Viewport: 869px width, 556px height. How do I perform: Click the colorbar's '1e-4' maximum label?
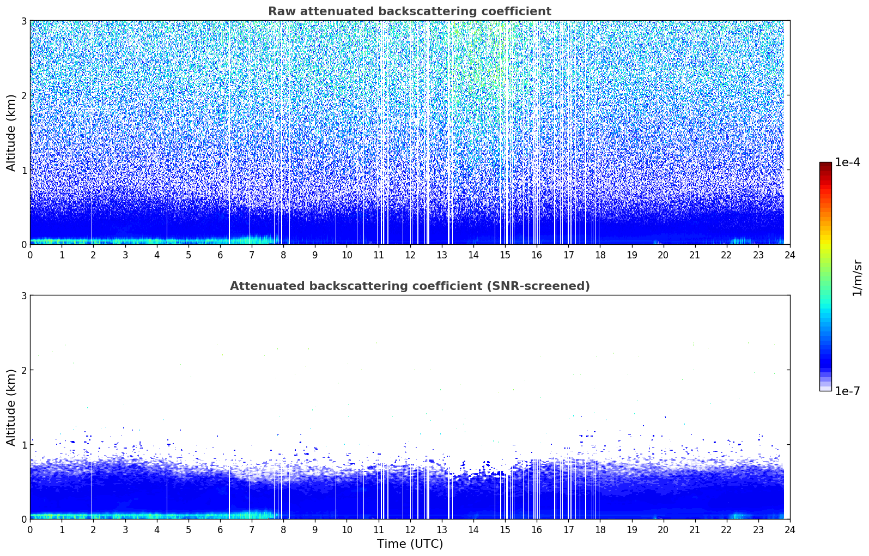[x=847, y=162]
